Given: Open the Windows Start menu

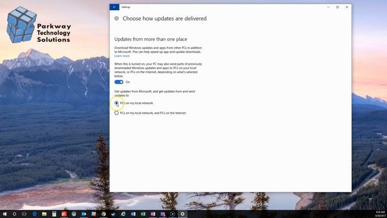Looking at the screenshot, I should [x=5, y=214].
